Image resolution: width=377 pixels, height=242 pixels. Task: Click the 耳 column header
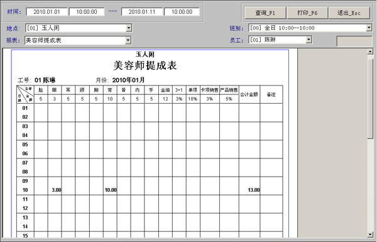(x=68, y=90)
